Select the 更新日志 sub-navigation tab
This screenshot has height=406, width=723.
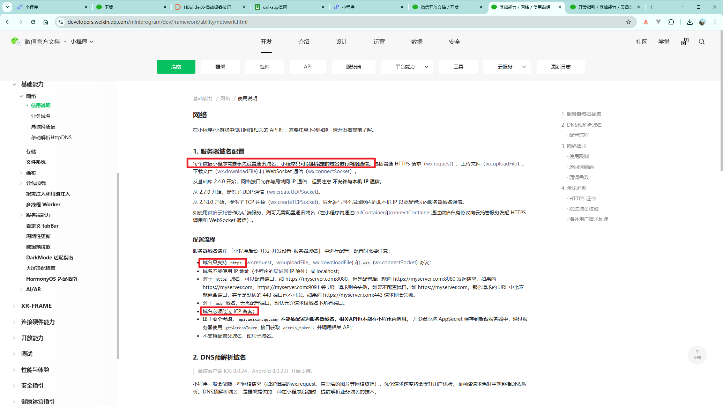point(561,67)
